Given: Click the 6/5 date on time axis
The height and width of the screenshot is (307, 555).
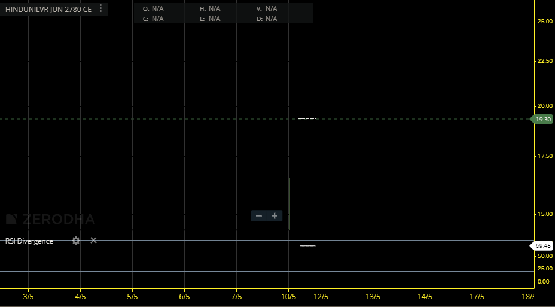Looking at the screenshot, I should pyautogui.click(x=184, y=296).
